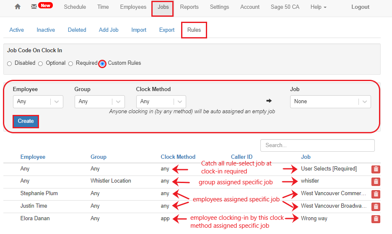Sort by Clock Method column header

pos(178,157)
